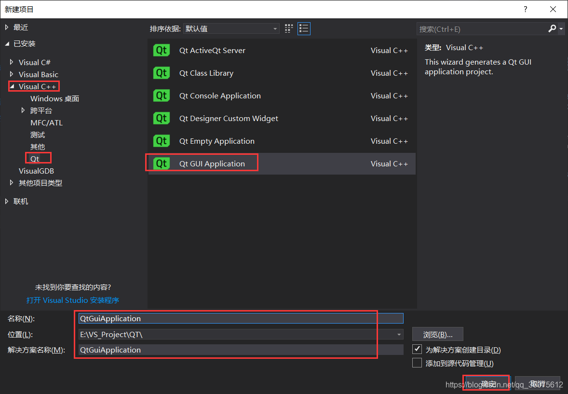Select Qt Console Application template name
568x394 pixels.
[x=220, y=95]
